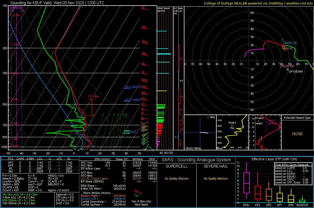Click the College of DuPage NEXLAB credit
The height and width of the screenshot is (208, 314).
tap(258, 3)
